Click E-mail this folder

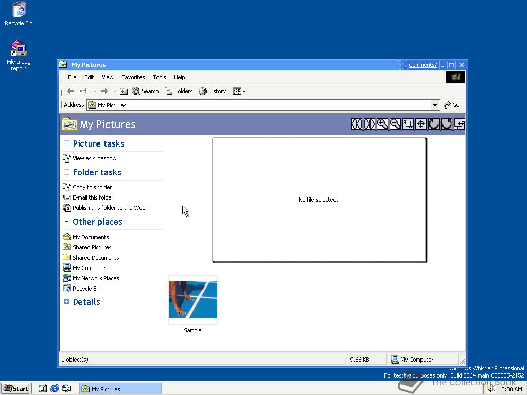coord(88,197)
